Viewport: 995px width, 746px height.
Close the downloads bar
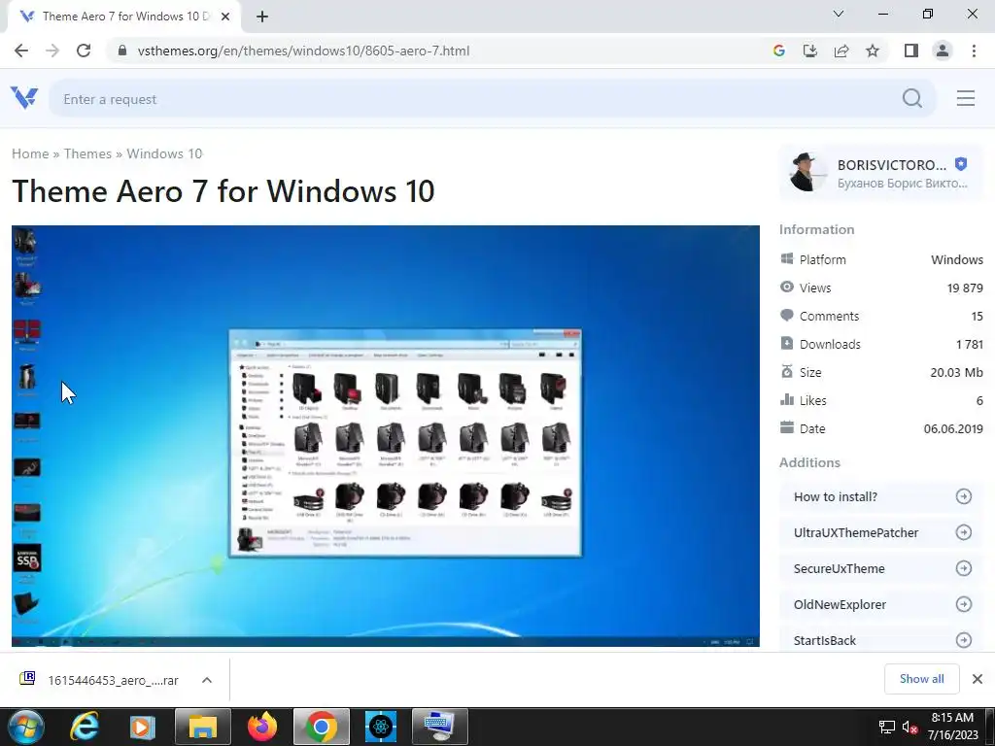coord(978,679)
